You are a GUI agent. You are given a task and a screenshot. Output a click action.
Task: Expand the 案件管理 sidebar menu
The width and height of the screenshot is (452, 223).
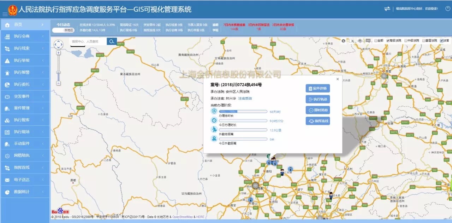(x=25, y=108)
